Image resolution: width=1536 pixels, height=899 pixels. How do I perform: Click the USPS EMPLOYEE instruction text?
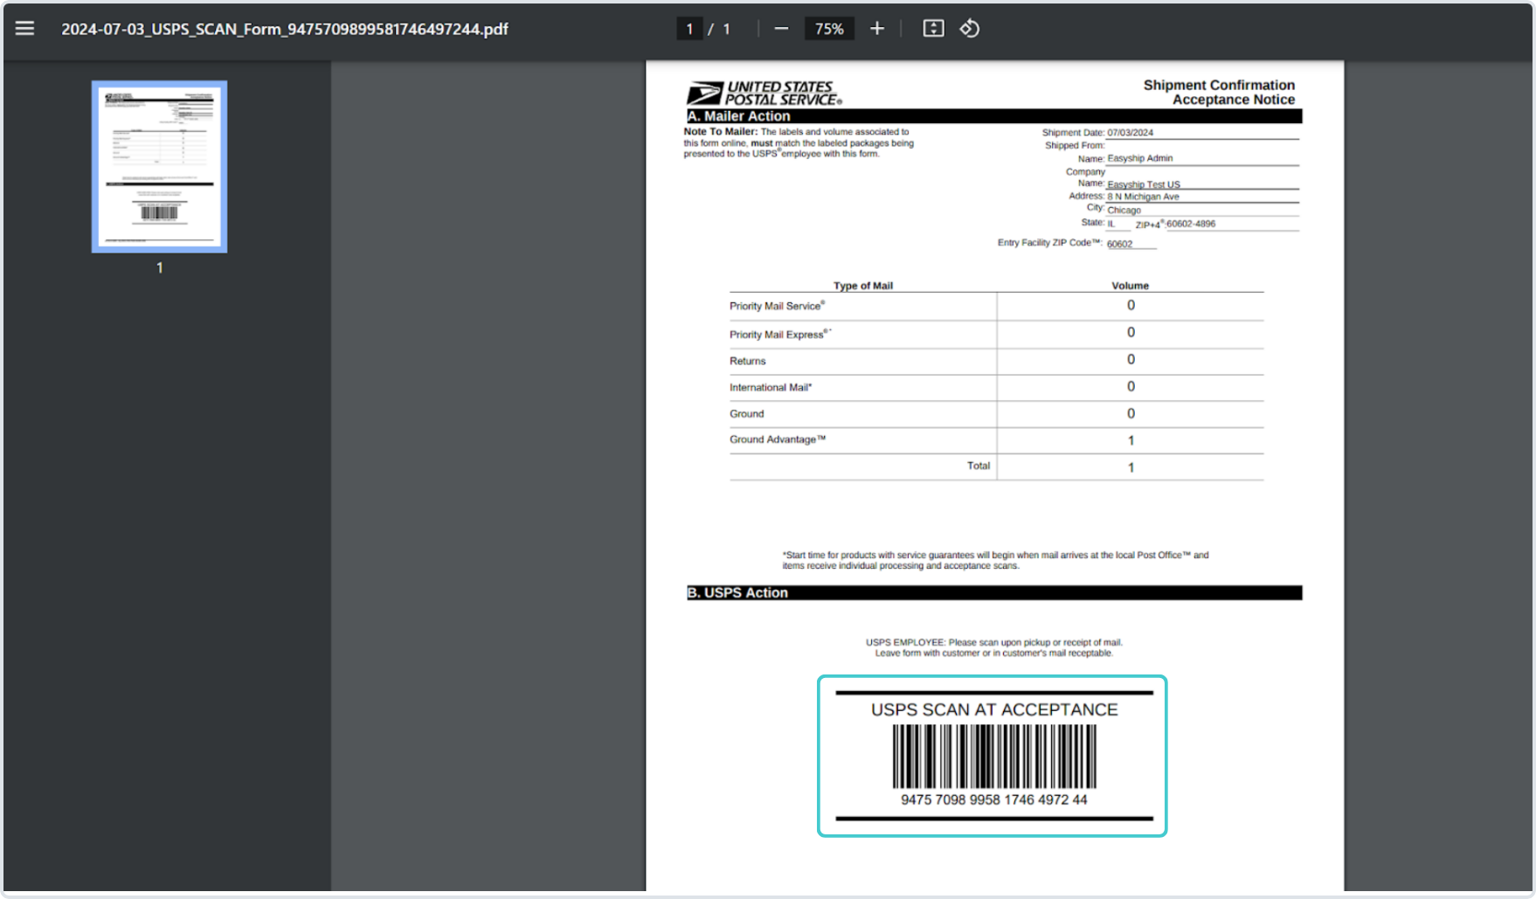(994, 647)
